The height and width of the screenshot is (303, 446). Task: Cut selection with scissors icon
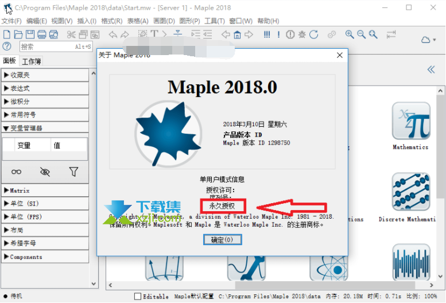71,34
